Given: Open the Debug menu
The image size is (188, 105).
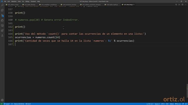Looking at the screenshot, I should [x=27, y=1].
